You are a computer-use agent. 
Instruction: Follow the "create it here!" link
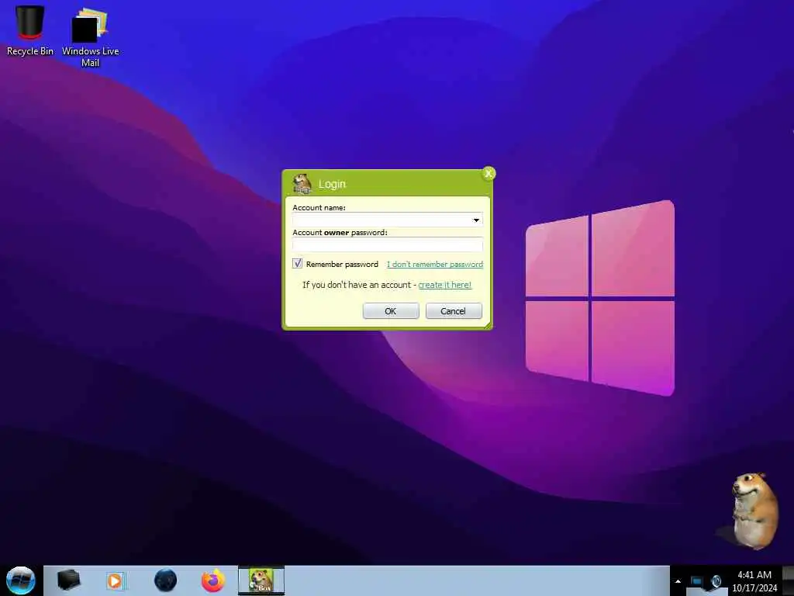(x=444, y=285)
